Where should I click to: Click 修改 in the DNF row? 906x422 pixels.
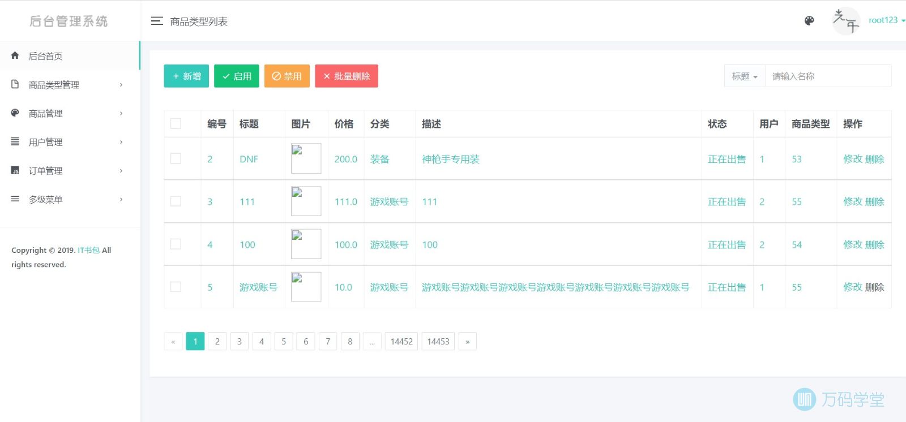click(853, 159)
